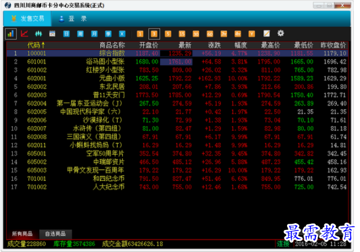Open settings via the gear icon
The height and width of the screenshot is (252, 360).
(x=280, y=33)
